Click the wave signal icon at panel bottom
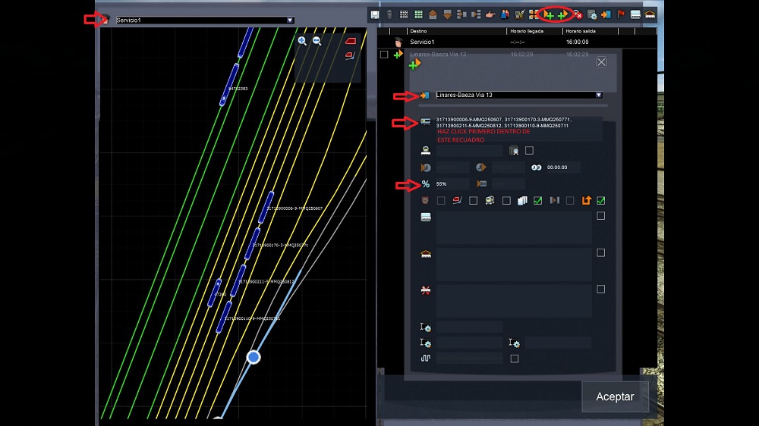 [426, 359]
